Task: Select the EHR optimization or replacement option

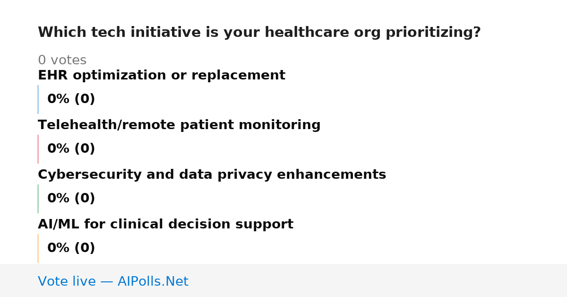Action: point(162,76)
